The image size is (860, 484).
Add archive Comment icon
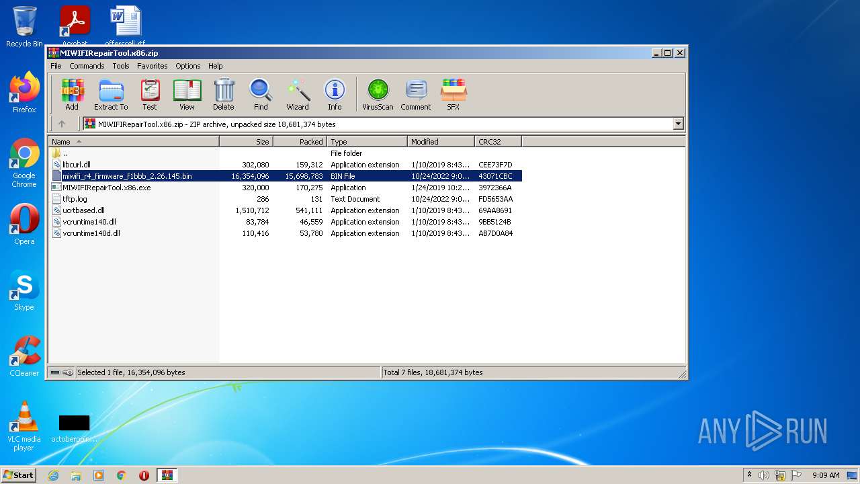[416, 94]
